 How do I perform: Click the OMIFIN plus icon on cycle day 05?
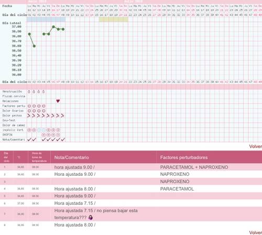coord(48,135)
